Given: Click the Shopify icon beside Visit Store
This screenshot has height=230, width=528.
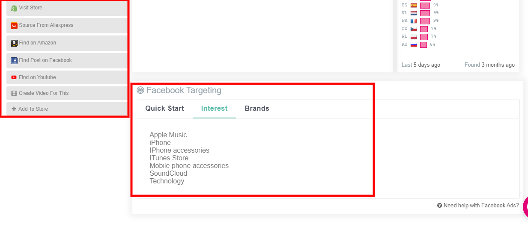Looking at the screenshot, I should [14, 8].
